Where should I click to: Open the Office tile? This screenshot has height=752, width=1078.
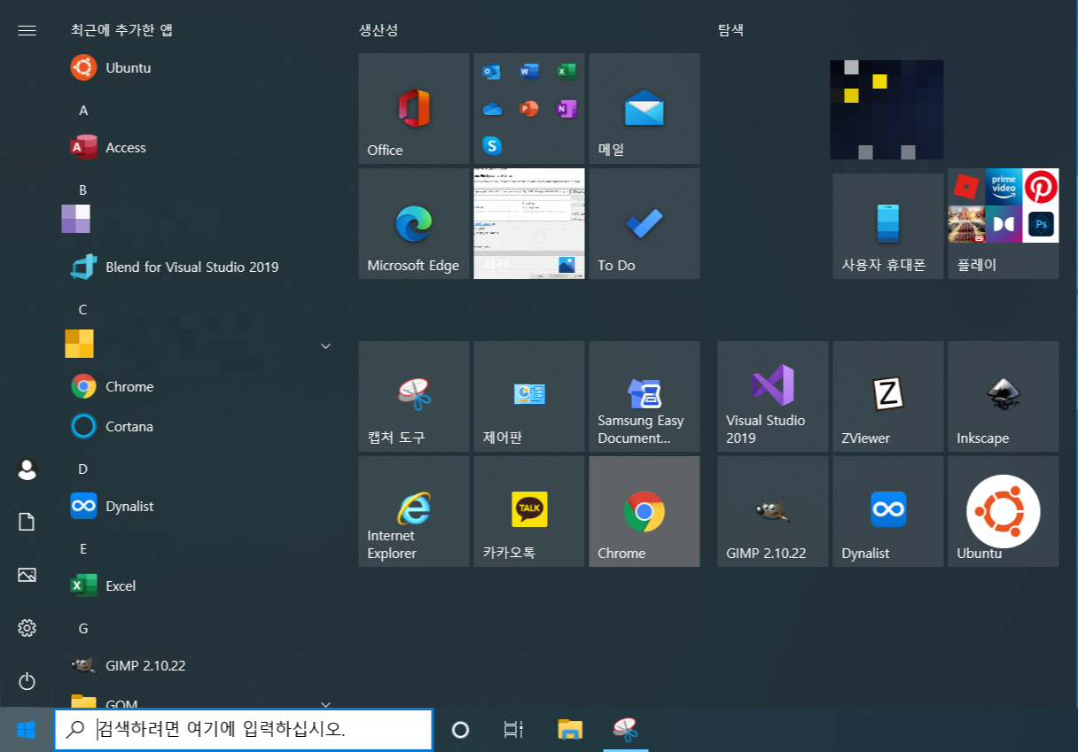pos(414,108)
